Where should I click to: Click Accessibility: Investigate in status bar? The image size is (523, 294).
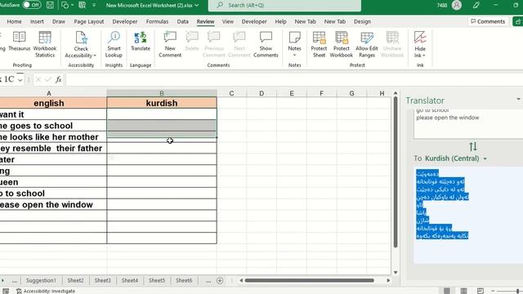(46, 291)
